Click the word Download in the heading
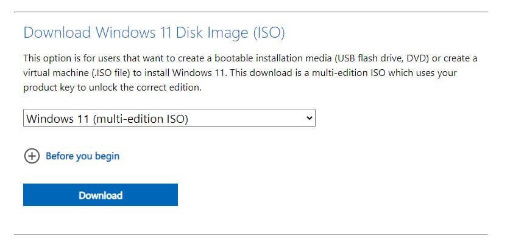The height and width of the screenshot is (248, 510). (57, 33)
